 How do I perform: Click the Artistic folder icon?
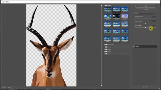pyautogui.click(x=106, y=5)
